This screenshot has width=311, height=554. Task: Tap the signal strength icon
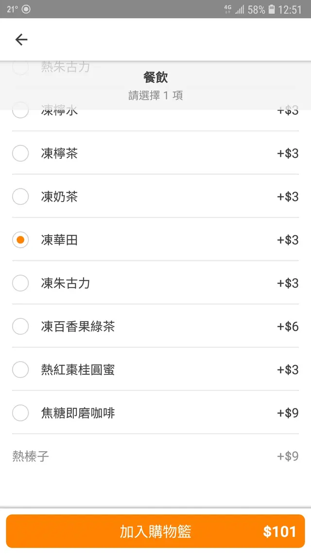pyautogui.click(x=240, y=9)
